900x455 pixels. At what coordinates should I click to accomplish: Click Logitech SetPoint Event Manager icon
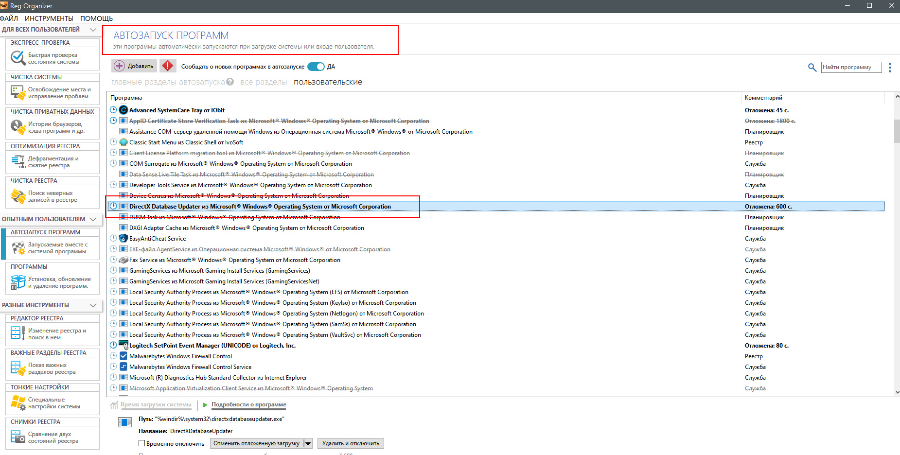coord(124,346)
